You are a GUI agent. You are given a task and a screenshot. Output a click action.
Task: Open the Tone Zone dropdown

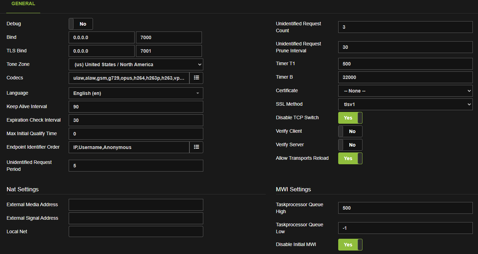[136, 64]
